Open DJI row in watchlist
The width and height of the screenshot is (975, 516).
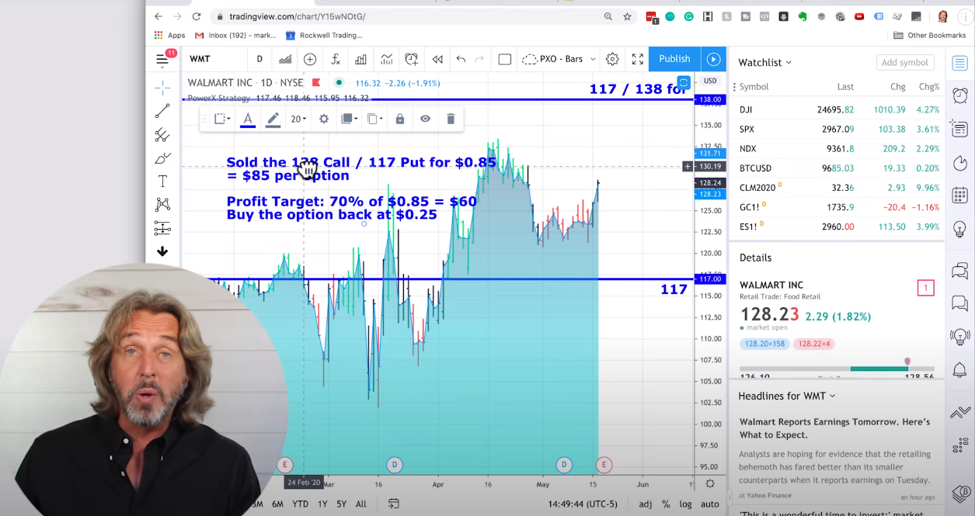tap(837, 109)
